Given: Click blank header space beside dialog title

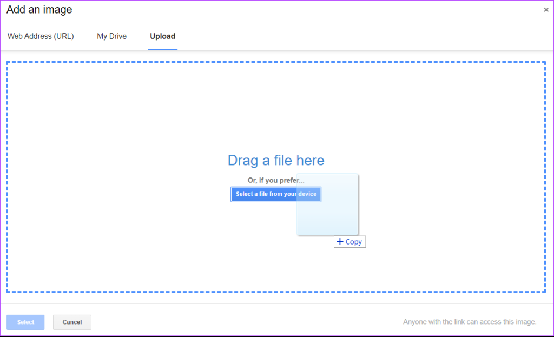Looking at the screenshot, I should click(298, 10).
